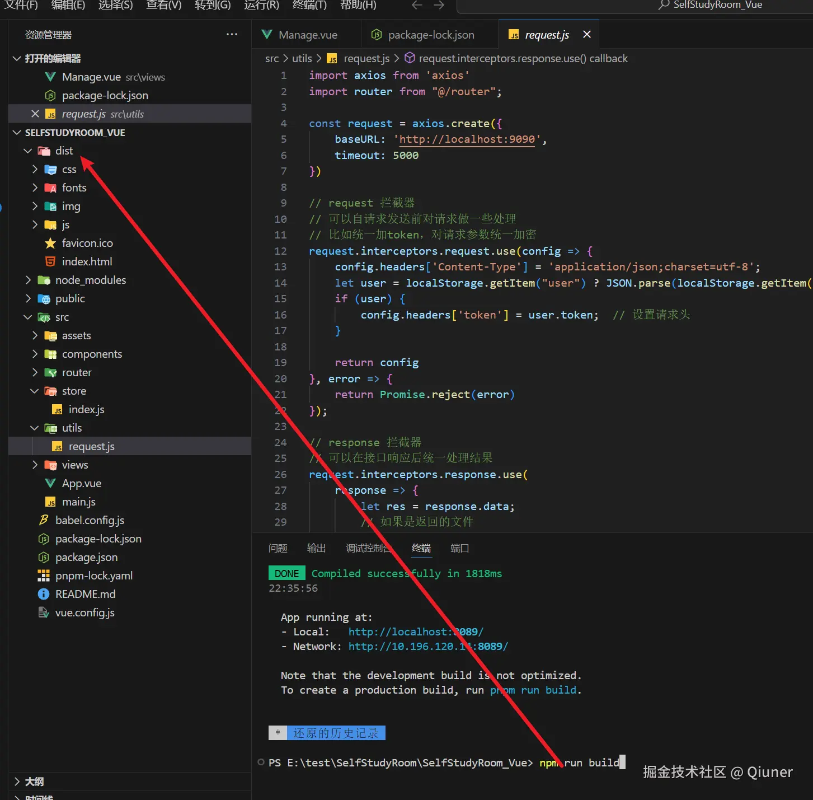
Task: Click the pnpm-lock.yaml file icon
Action: pos(44,576)
